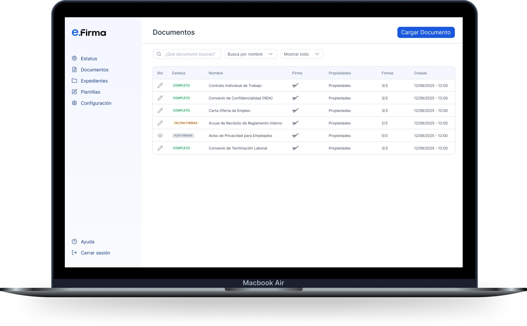This screenshot has width=527, height=326.
Task: Click signature icon for Convenio de Terminación Laboral
Action: click(295, 148)
